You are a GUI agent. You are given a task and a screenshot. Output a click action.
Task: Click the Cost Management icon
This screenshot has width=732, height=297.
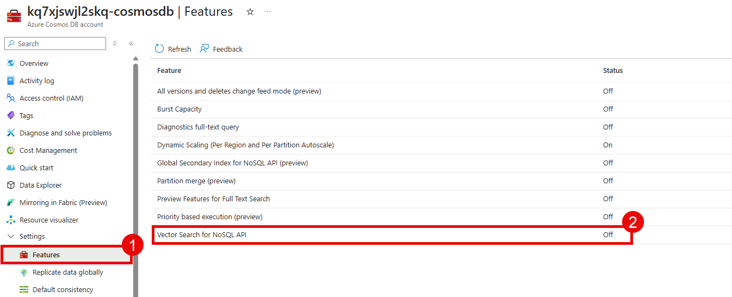coord(10,150)
